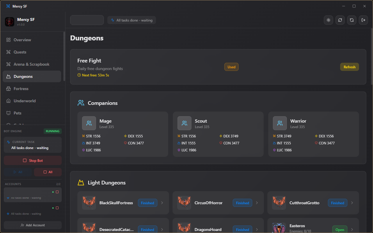Expand CircusOfHorror with its chevron
The width and height of the screenshot is (373, 233).
(257, 203)
